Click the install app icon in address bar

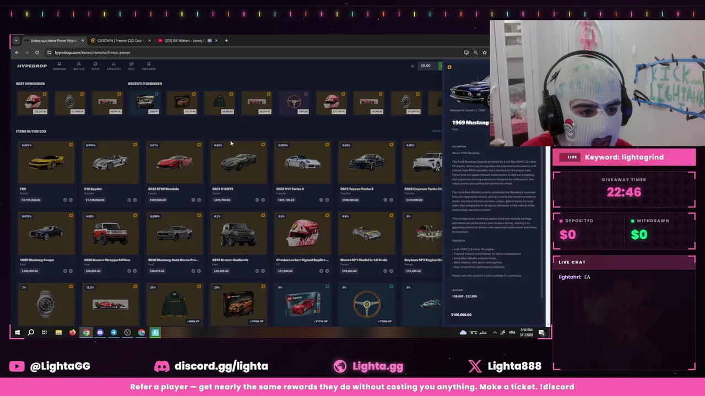pyautogui.click(x=467, y=52)
